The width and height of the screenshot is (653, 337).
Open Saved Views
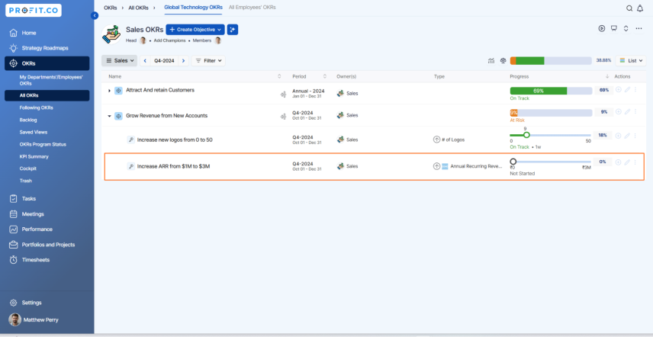[x=34, y=133]
